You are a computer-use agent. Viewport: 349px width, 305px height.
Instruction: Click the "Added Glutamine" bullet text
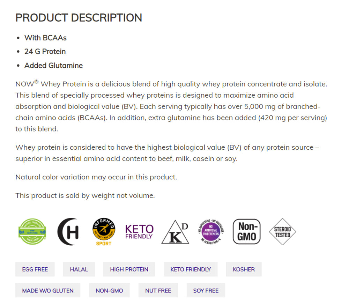(x=53, y=65)
